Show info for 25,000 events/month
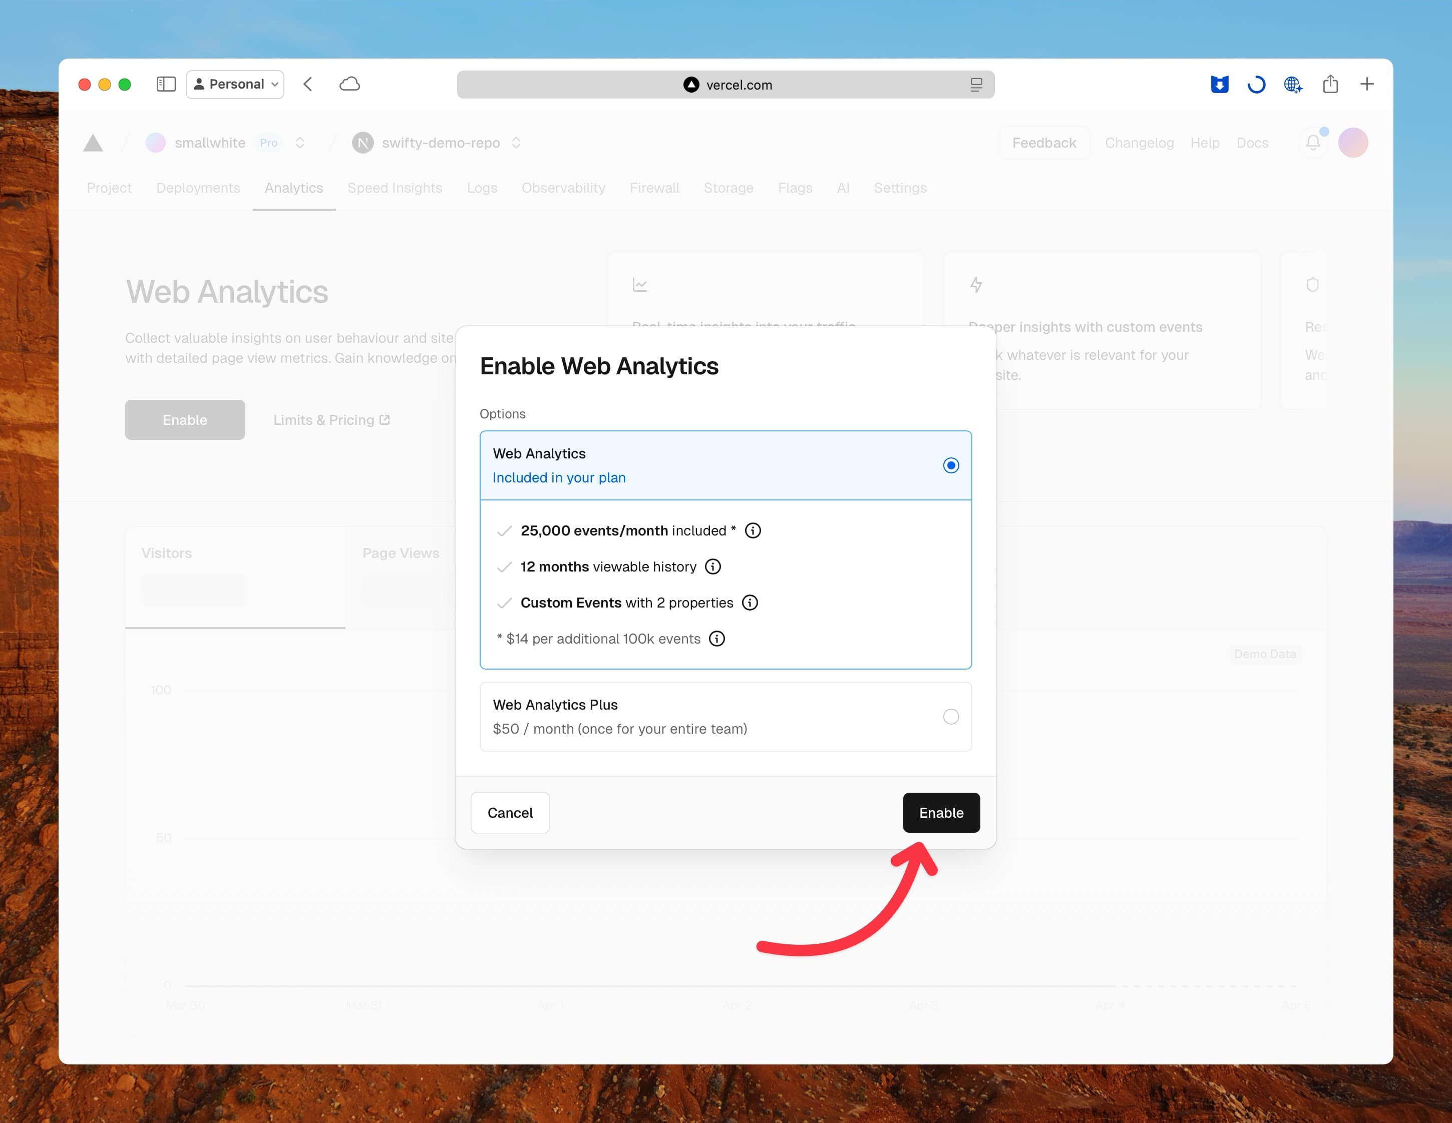Viewport: 1452px width, 1123px height. 753,530
